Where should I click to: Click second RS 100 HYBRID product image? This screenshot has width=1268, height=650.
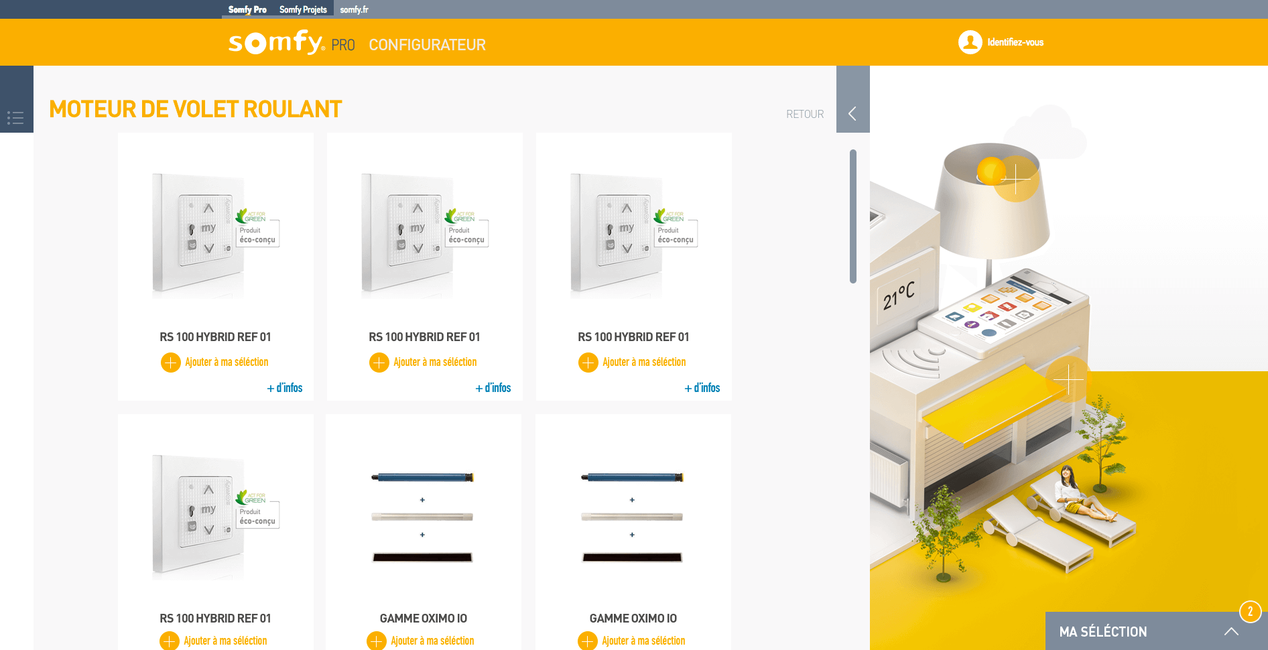pos(425,235)
